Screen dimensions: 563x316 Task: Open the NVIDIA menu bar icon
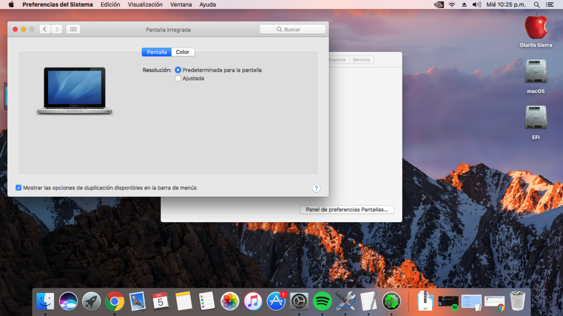coord(439,4)
